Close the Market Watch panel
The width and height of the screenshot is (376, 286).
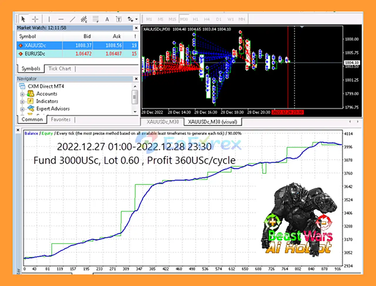coord(136,28)
